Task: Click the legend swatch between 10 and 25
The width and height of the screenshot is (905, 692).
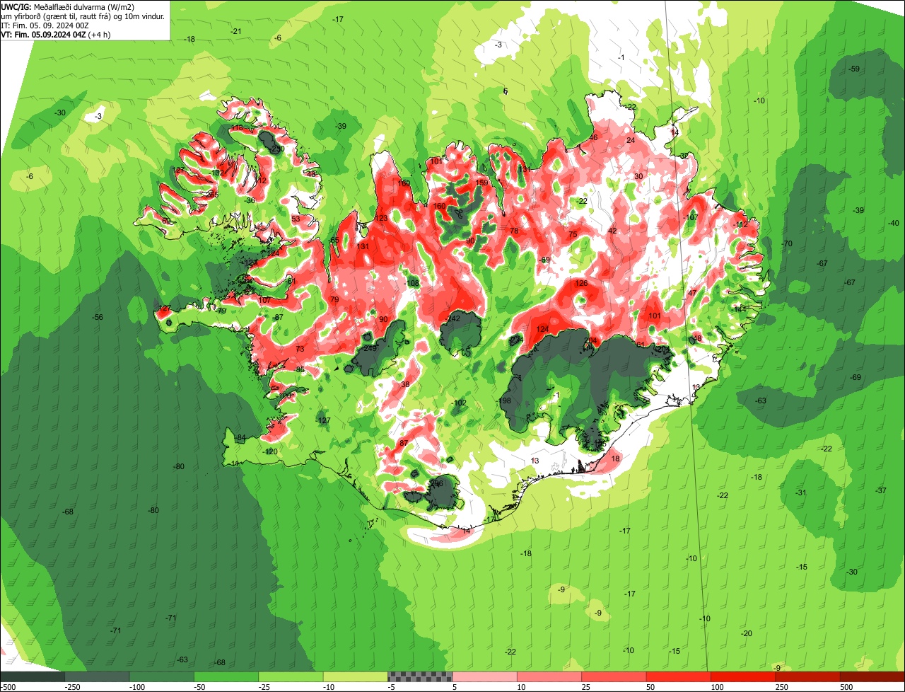Action: click(549, 676)
